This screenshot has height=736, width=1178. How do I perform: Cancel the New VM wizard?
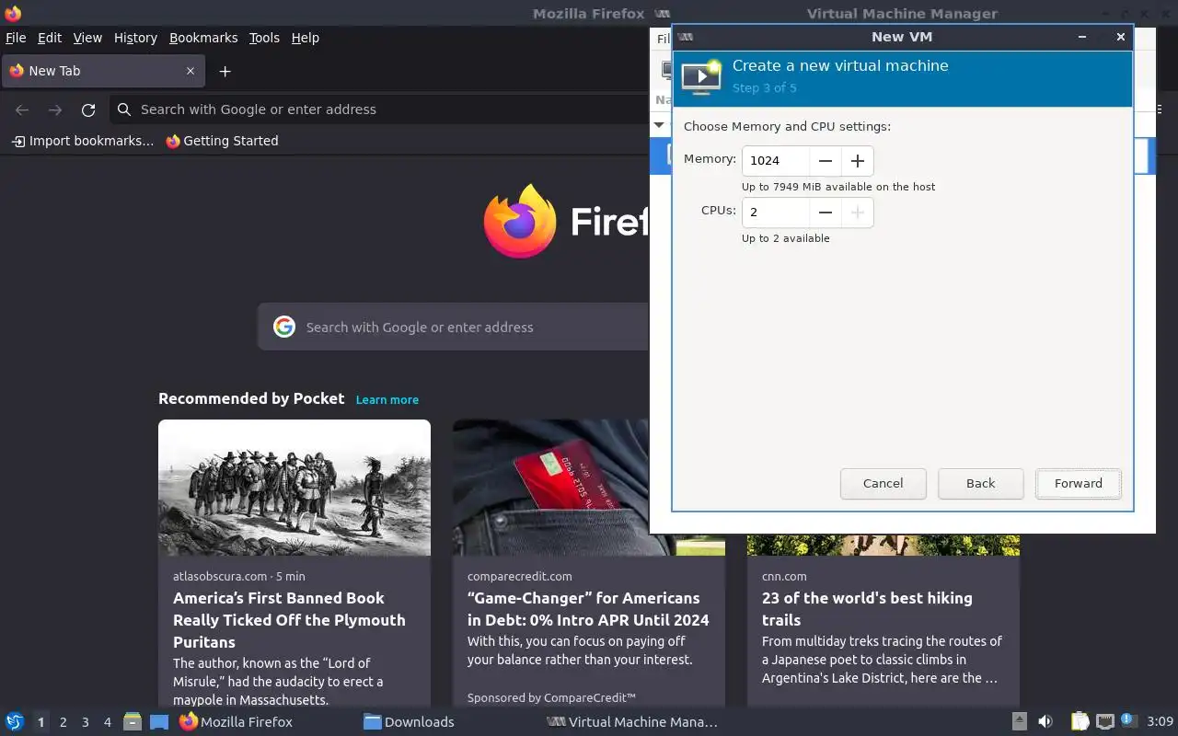pyautogui.click(x=883, y=484)
